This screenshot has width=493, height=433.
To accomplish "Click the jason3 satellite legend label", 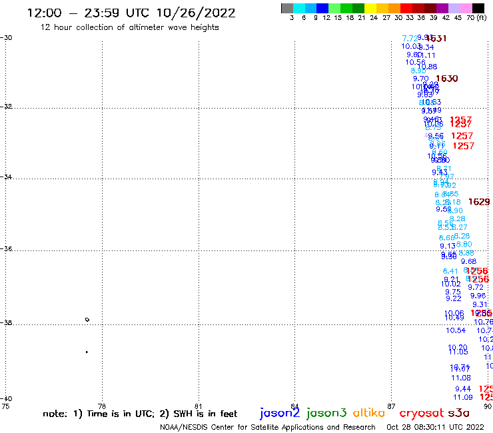I will pos(326,413).
